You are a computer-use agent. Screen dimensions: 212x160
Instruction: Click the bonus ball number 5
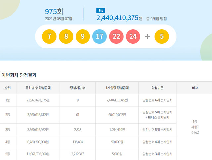click(162, 36)
